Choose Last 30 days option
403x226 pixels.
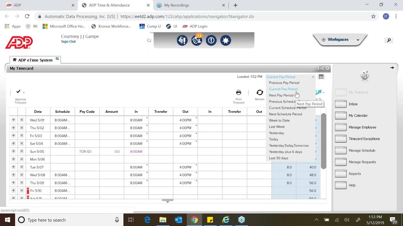[278, 158]
